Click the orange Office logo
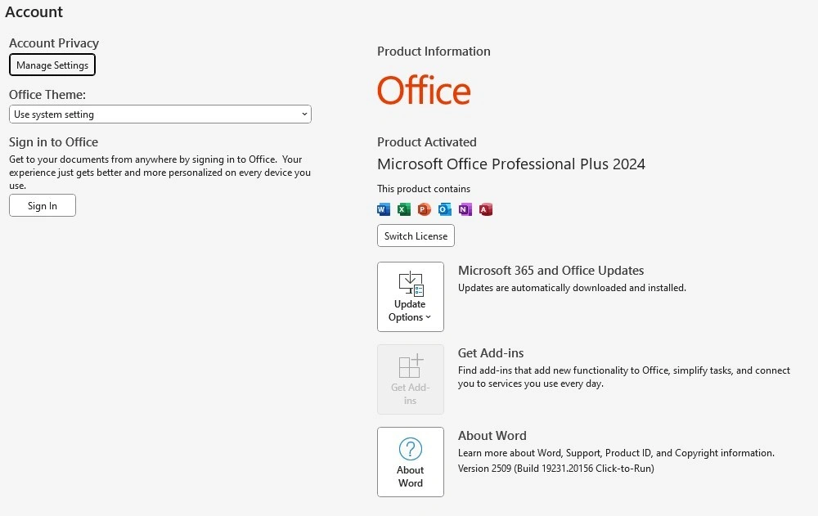 [424, 90]
